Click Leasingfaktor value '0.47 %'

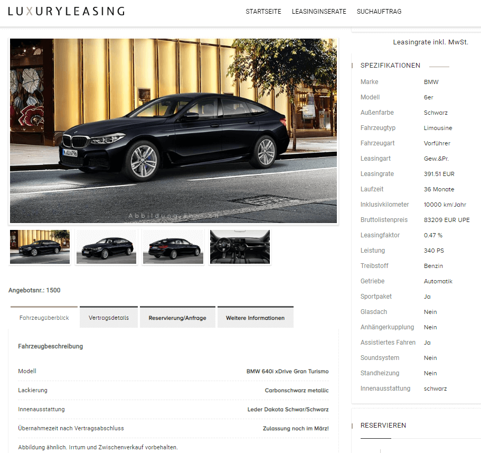[433, 236]
